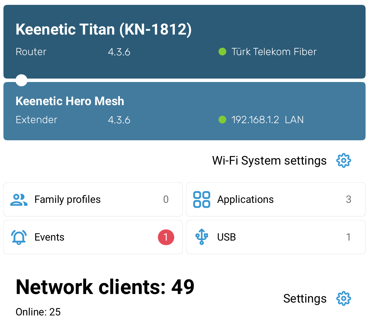Open the Keenetic Titan (KN-1812) router card
Image resolution: width=369 pixels, height=332 pixels.
click(x=184, y=42)
